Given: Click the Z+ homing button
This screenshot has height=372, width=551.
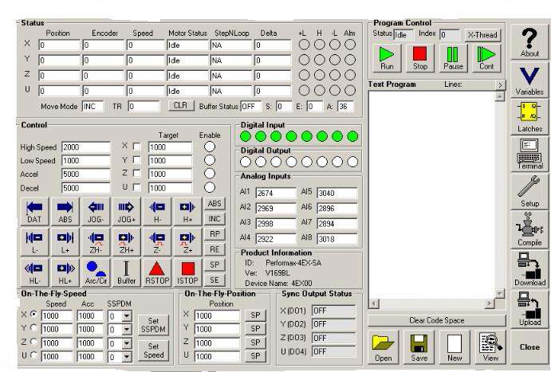Looking at the screenshot, I should 187,242.
